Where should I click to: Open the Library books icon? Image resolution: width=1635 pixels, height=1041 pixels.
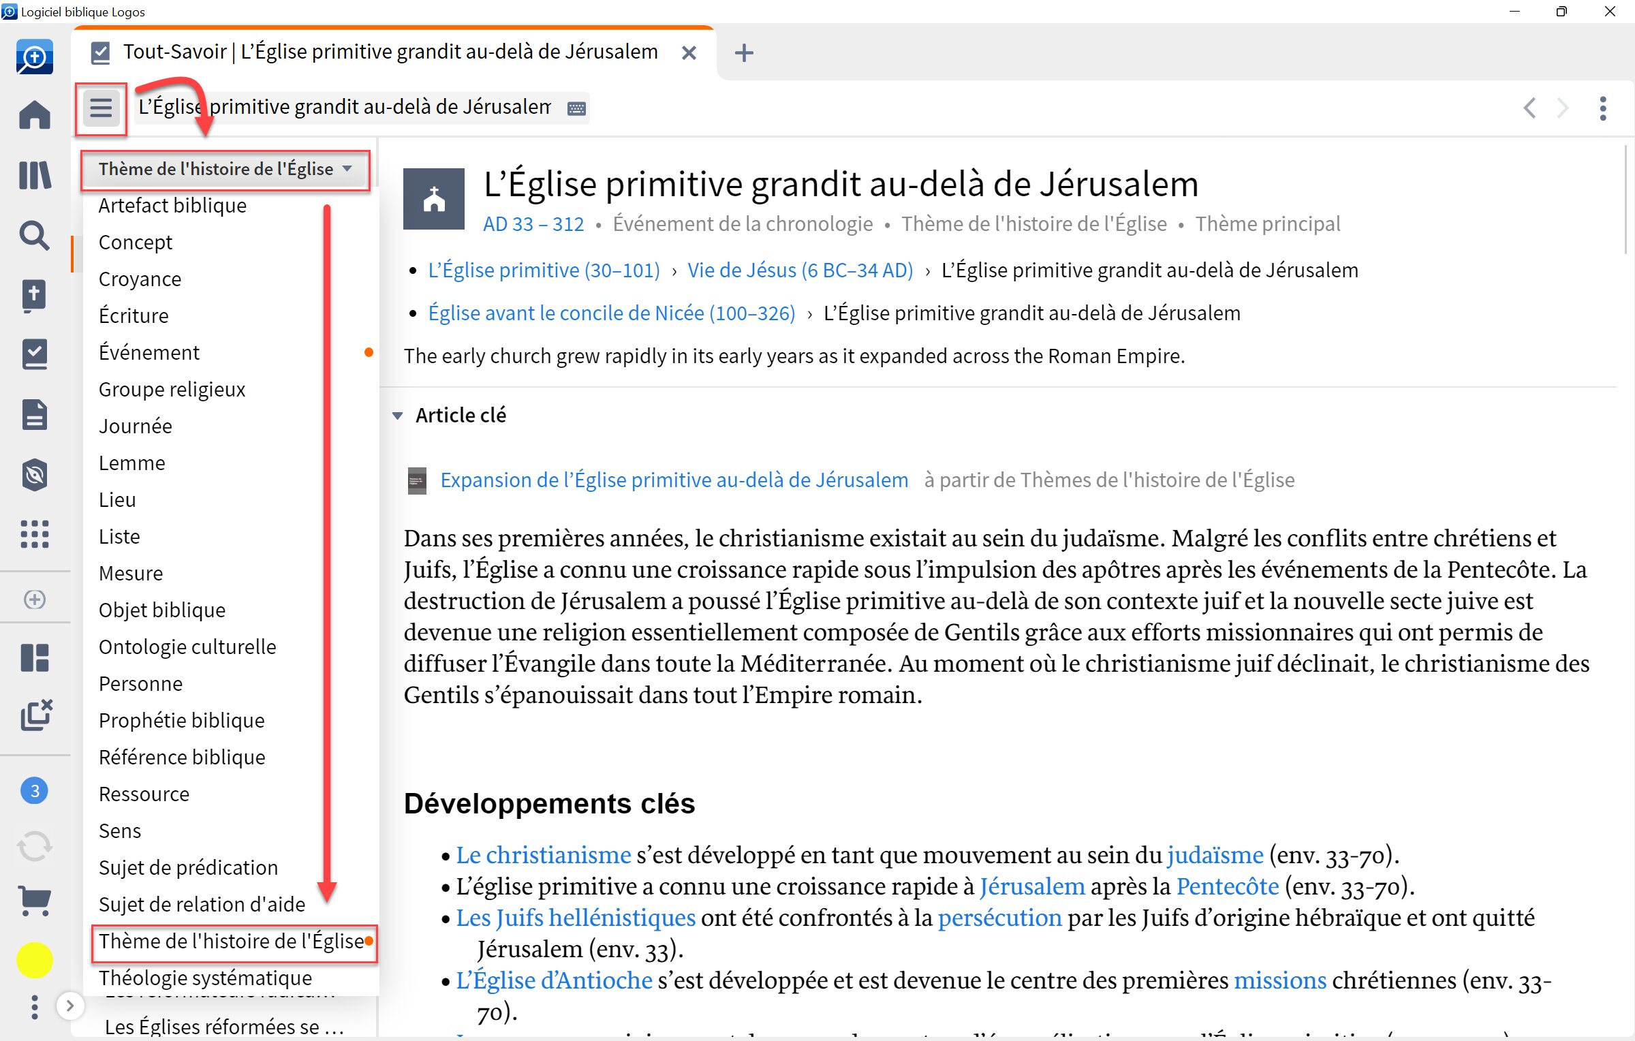(x=34, y=175)
